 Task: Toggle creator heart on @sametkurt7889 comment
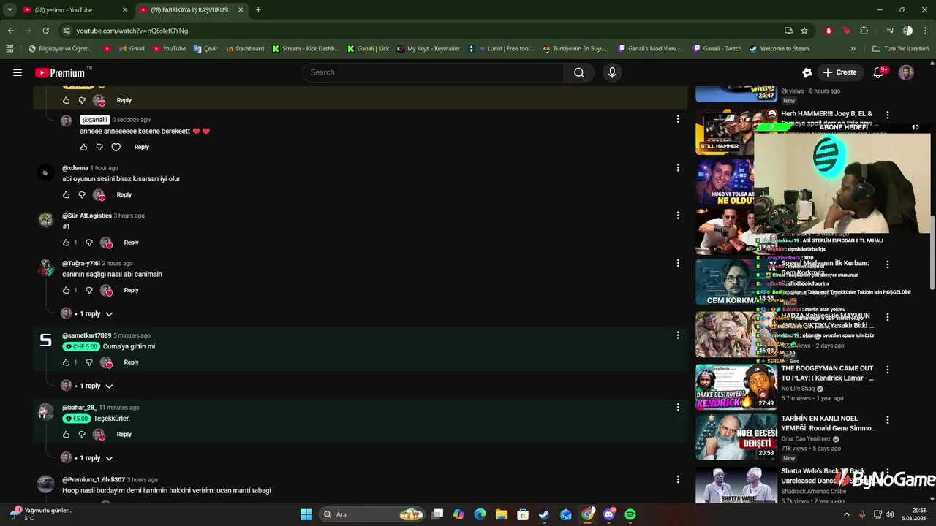(107, 362)
